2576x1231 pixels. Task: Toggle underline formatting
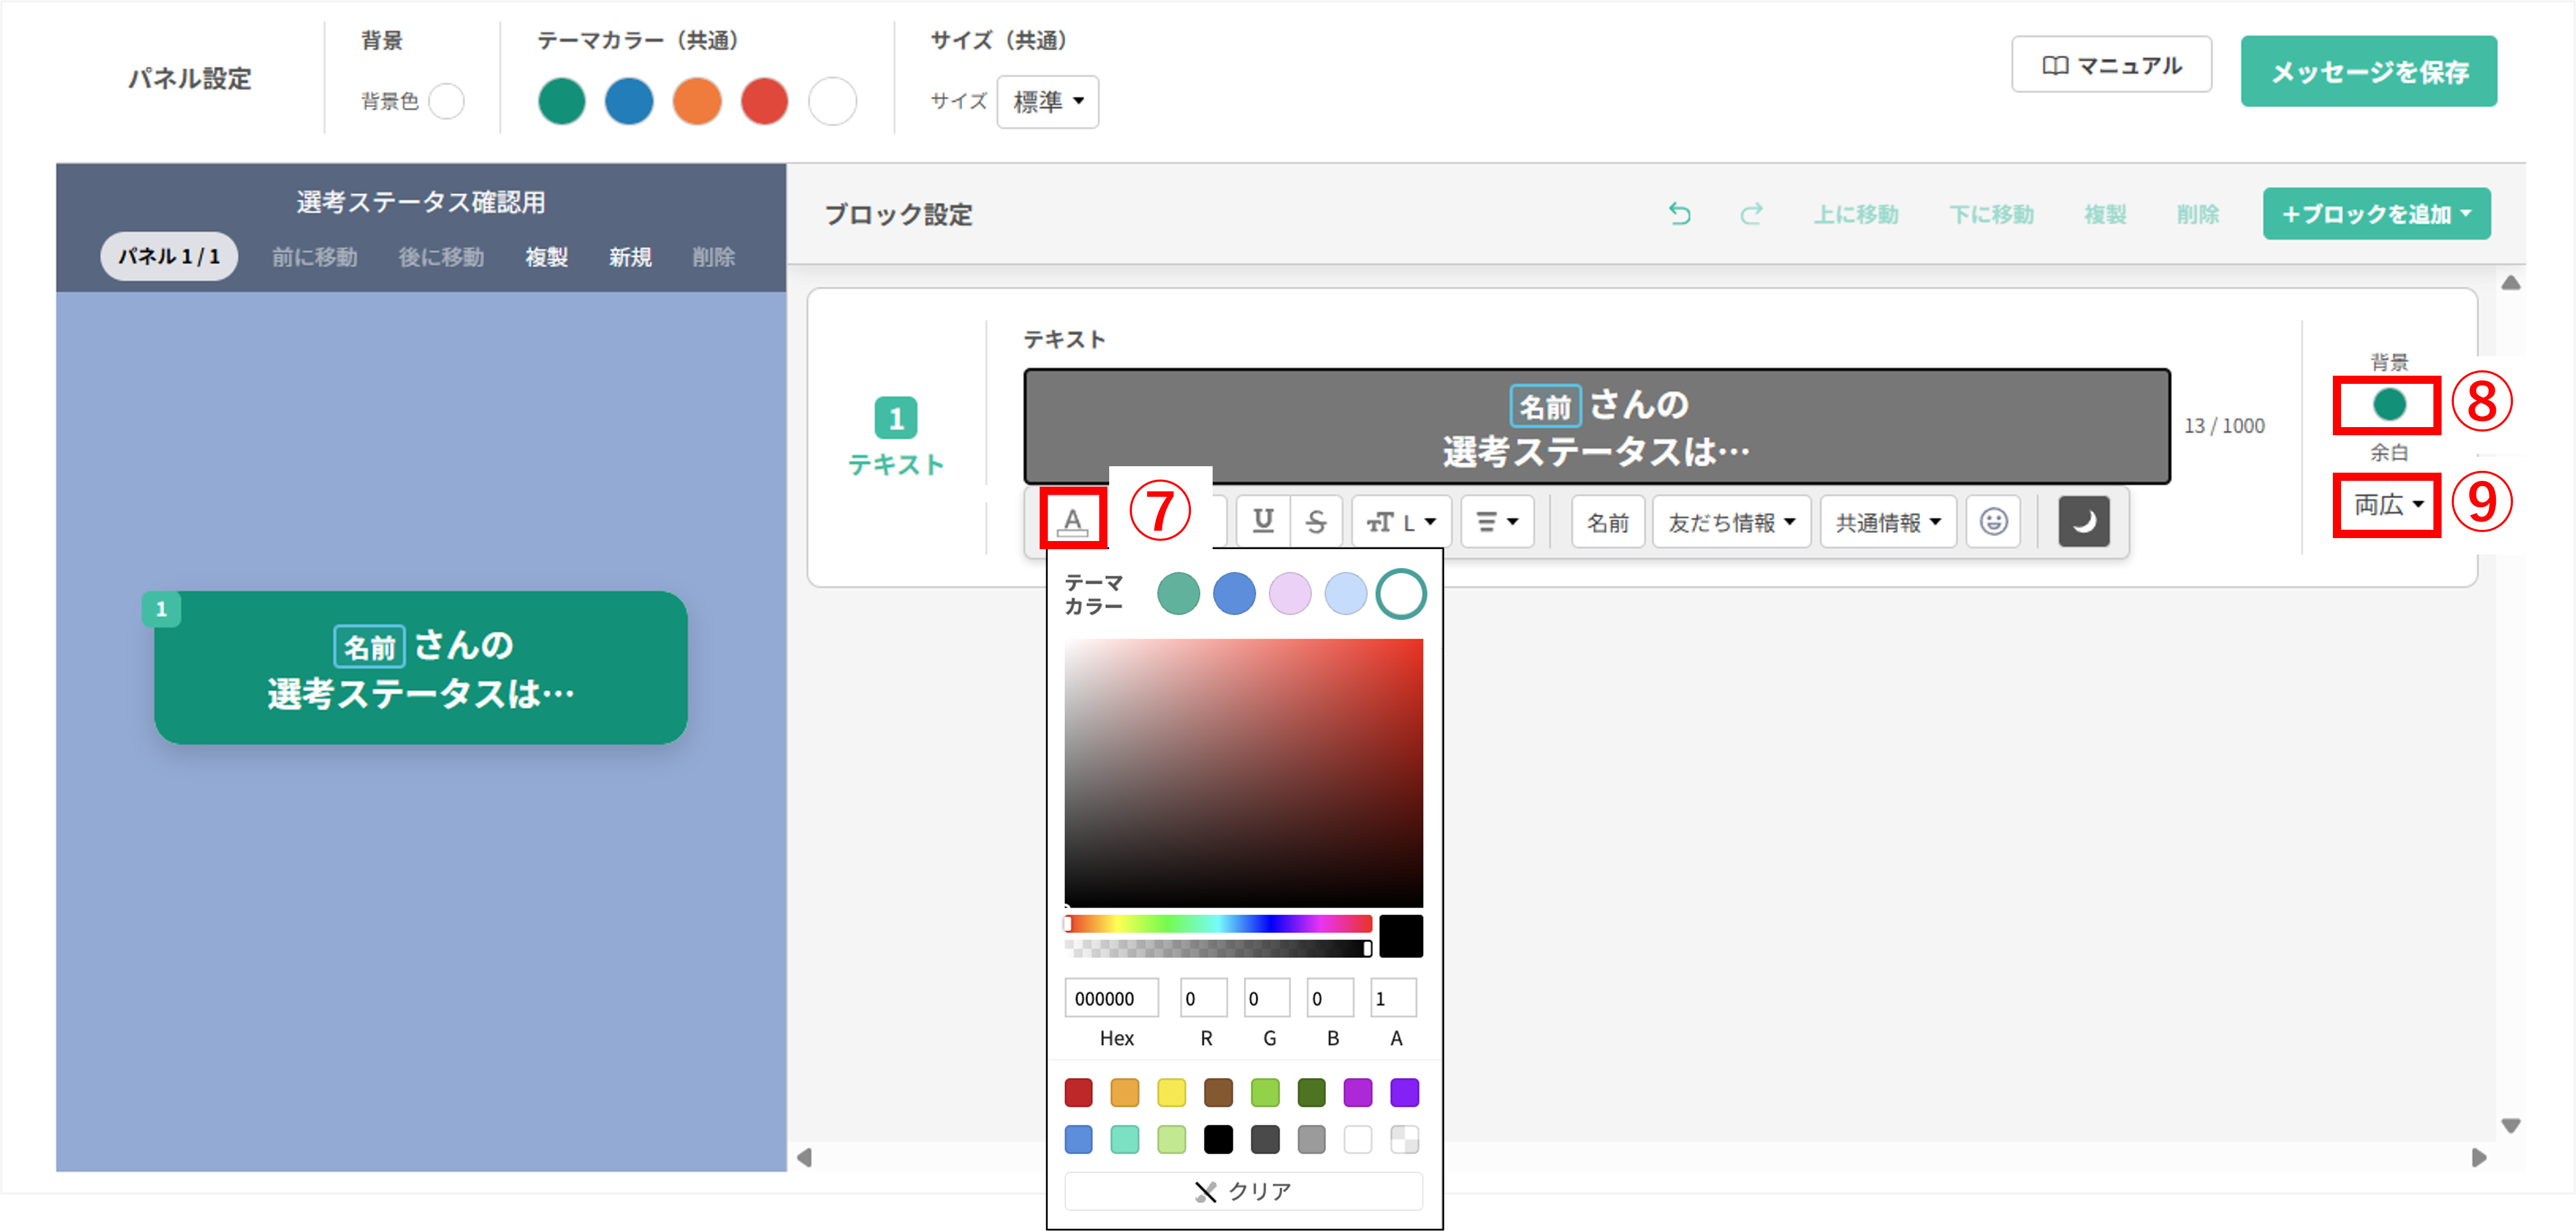pyautogui.click(x=1263, y=520)
